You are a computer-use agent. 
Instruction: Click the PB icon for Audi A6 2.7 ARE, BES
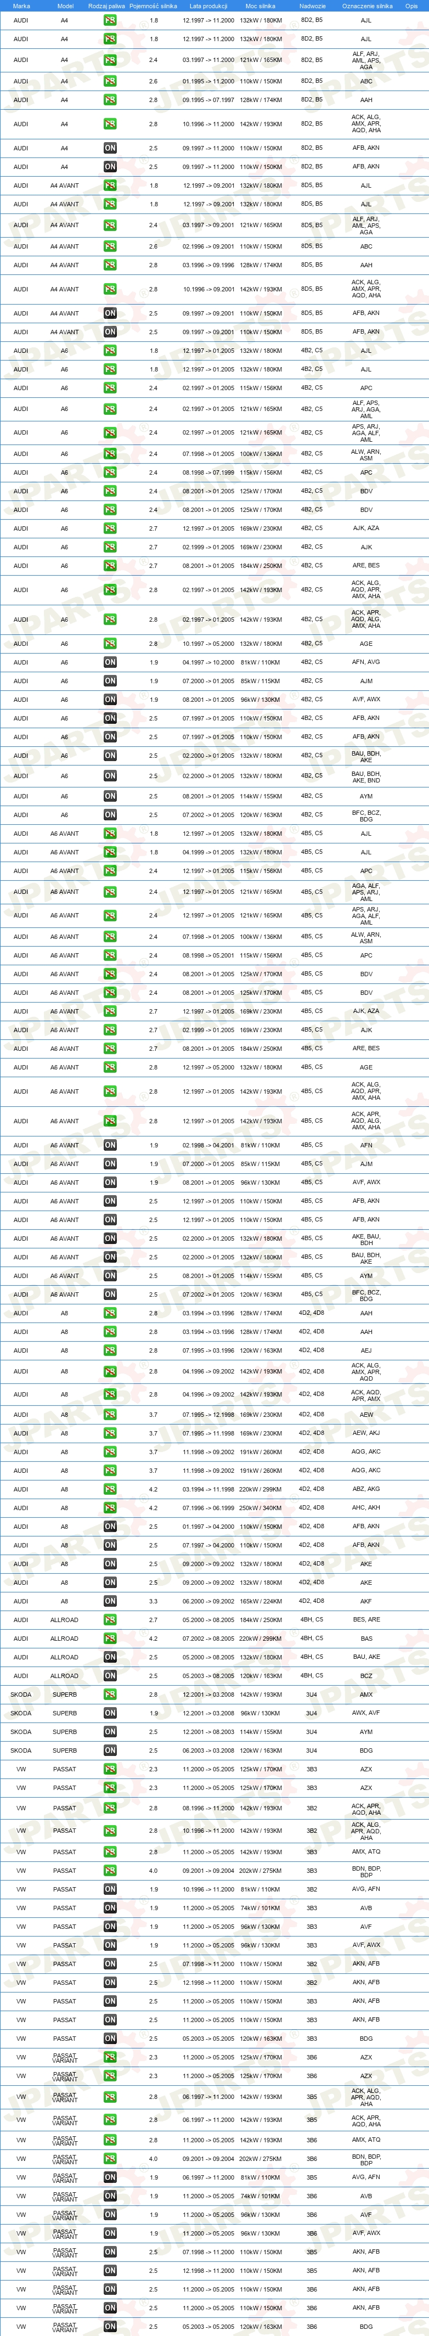(110, 566)
